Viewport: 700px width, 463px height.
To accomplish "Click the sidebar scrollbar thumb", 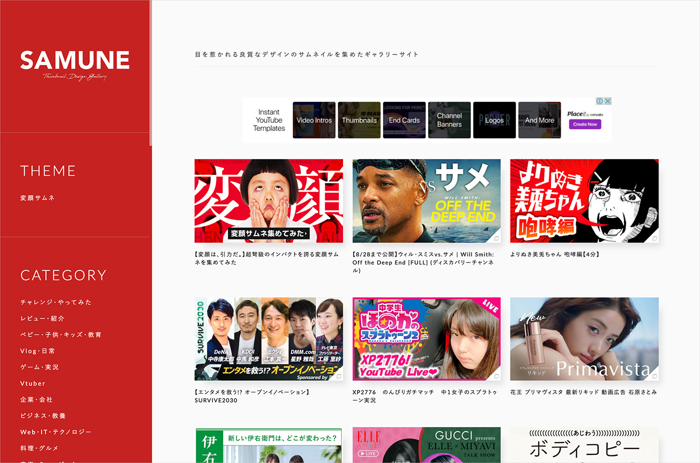I will point(150,73).
